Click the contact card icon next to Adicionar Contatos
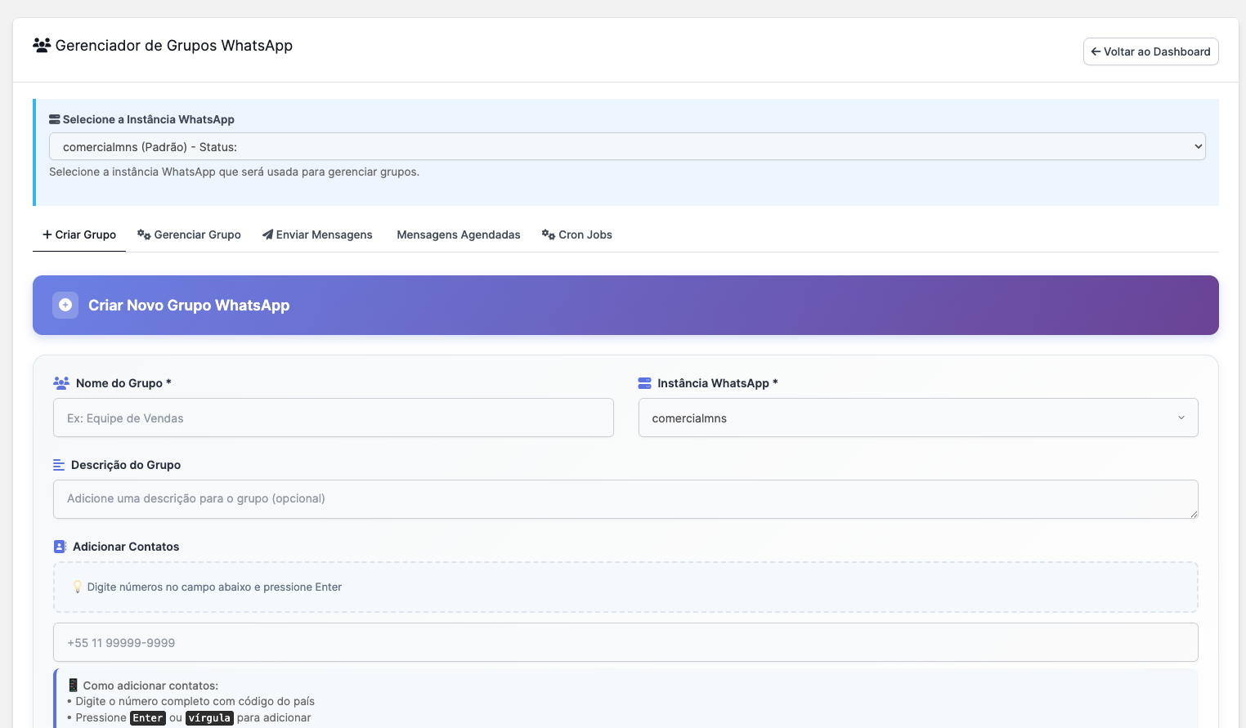This screenshot has width=1246, height=728. coord(58,546)
